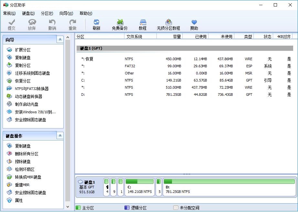Image resolution: width=298 pixels, height=212 pixels.
Task: Click the 赞助 heart icon
Action: pos(194,25)
